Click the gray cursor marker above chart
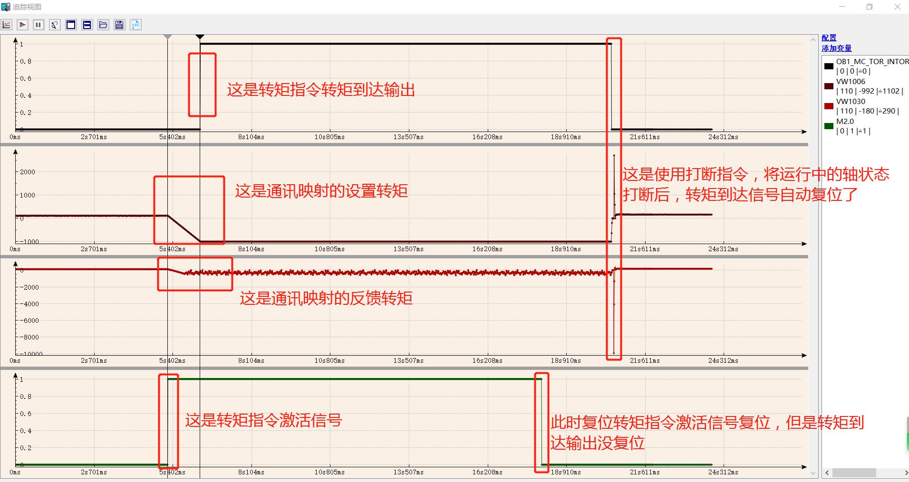909x482 pixels. (167, 37)
